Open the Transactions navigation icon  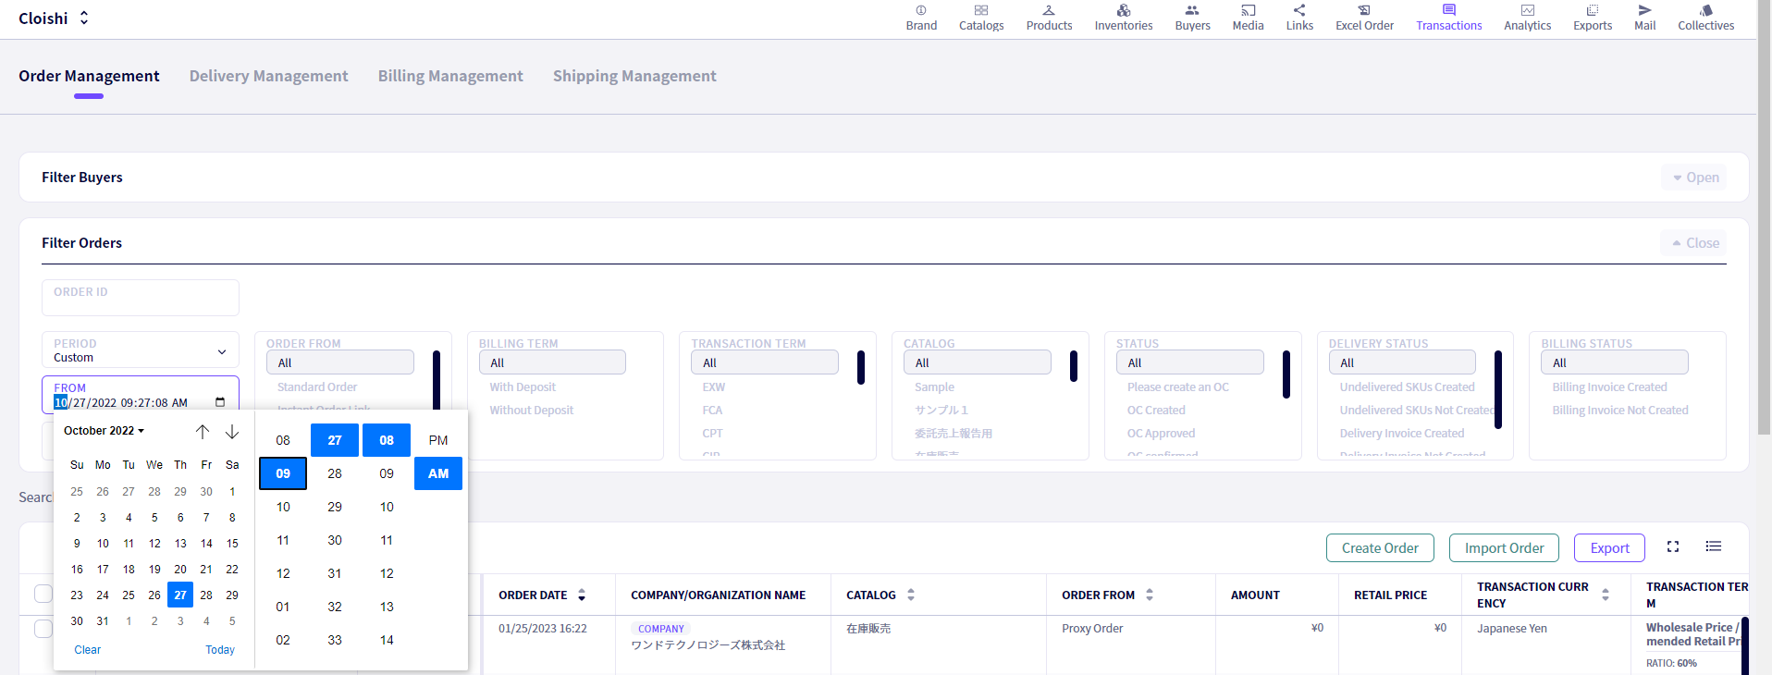coord(1449,11)
